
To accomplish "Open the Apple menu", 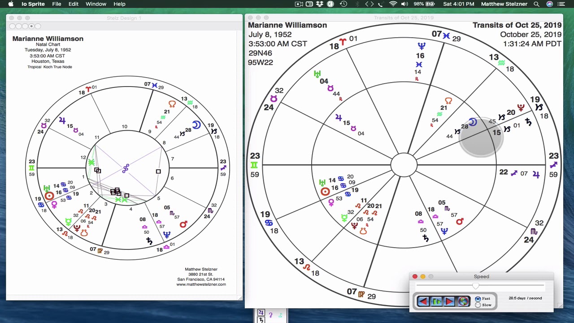I will 11,4.
